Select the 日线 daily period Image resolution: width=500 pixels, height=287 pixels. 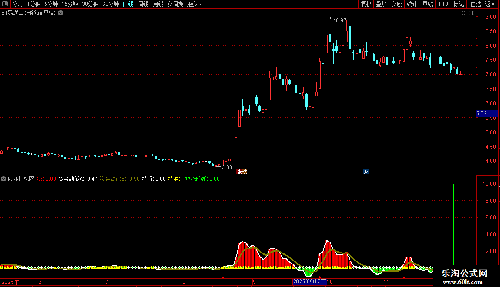tap(128, 4)
